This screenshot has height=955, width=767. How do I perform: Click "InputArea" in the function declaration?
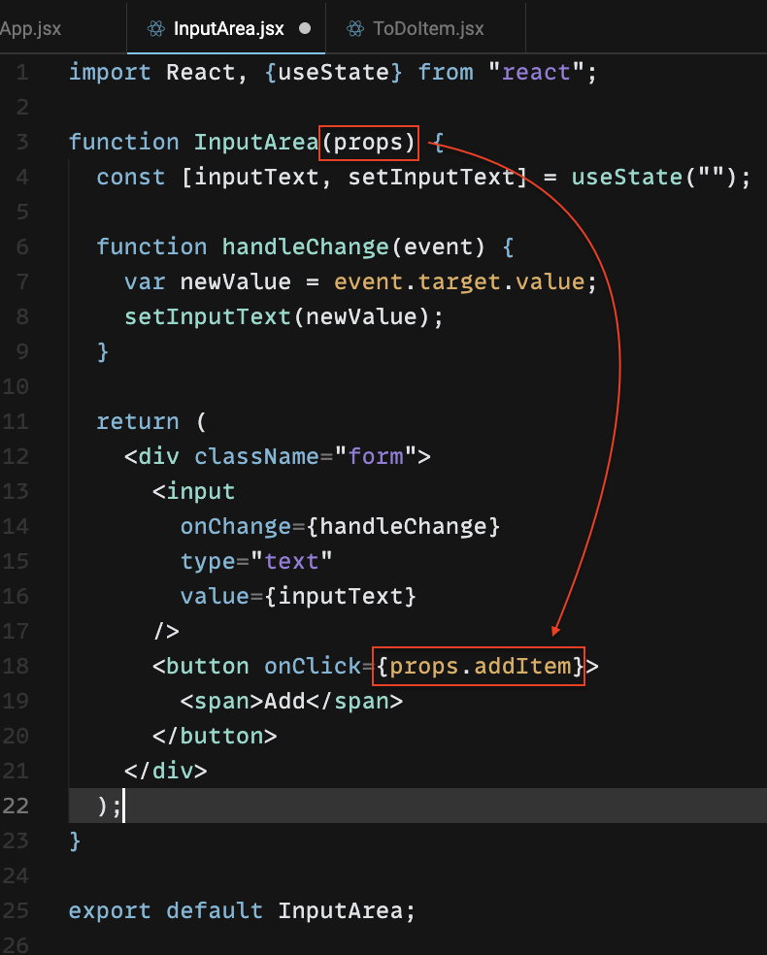point(256,143)
